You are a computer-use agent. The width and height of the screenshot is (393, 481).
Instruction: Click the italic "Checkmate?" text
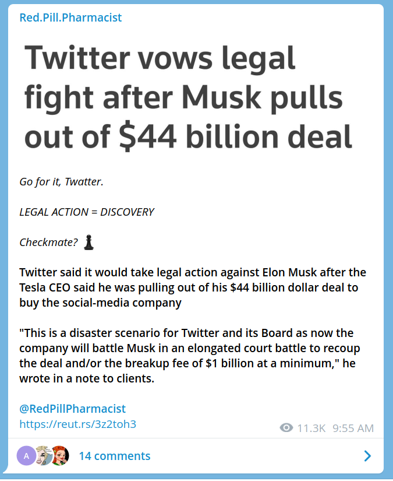click(49, 242)
